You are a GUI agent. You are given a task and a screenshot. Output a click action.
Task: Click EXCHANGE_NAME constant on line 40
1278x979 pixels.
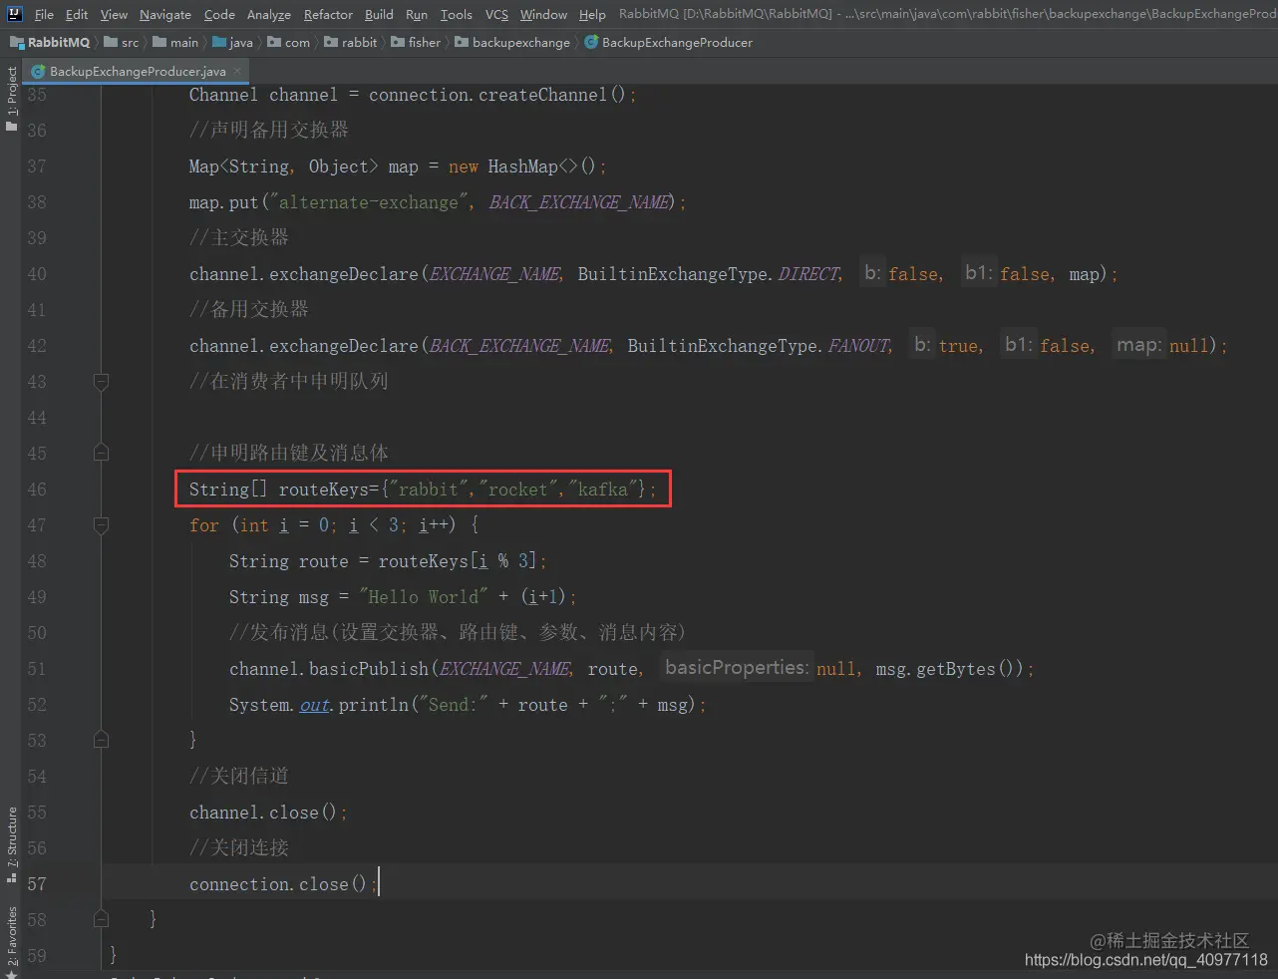495,274
